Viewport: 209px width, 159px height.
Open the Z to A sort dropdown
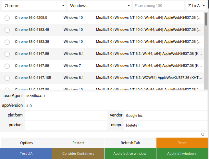tap(196, 6)
